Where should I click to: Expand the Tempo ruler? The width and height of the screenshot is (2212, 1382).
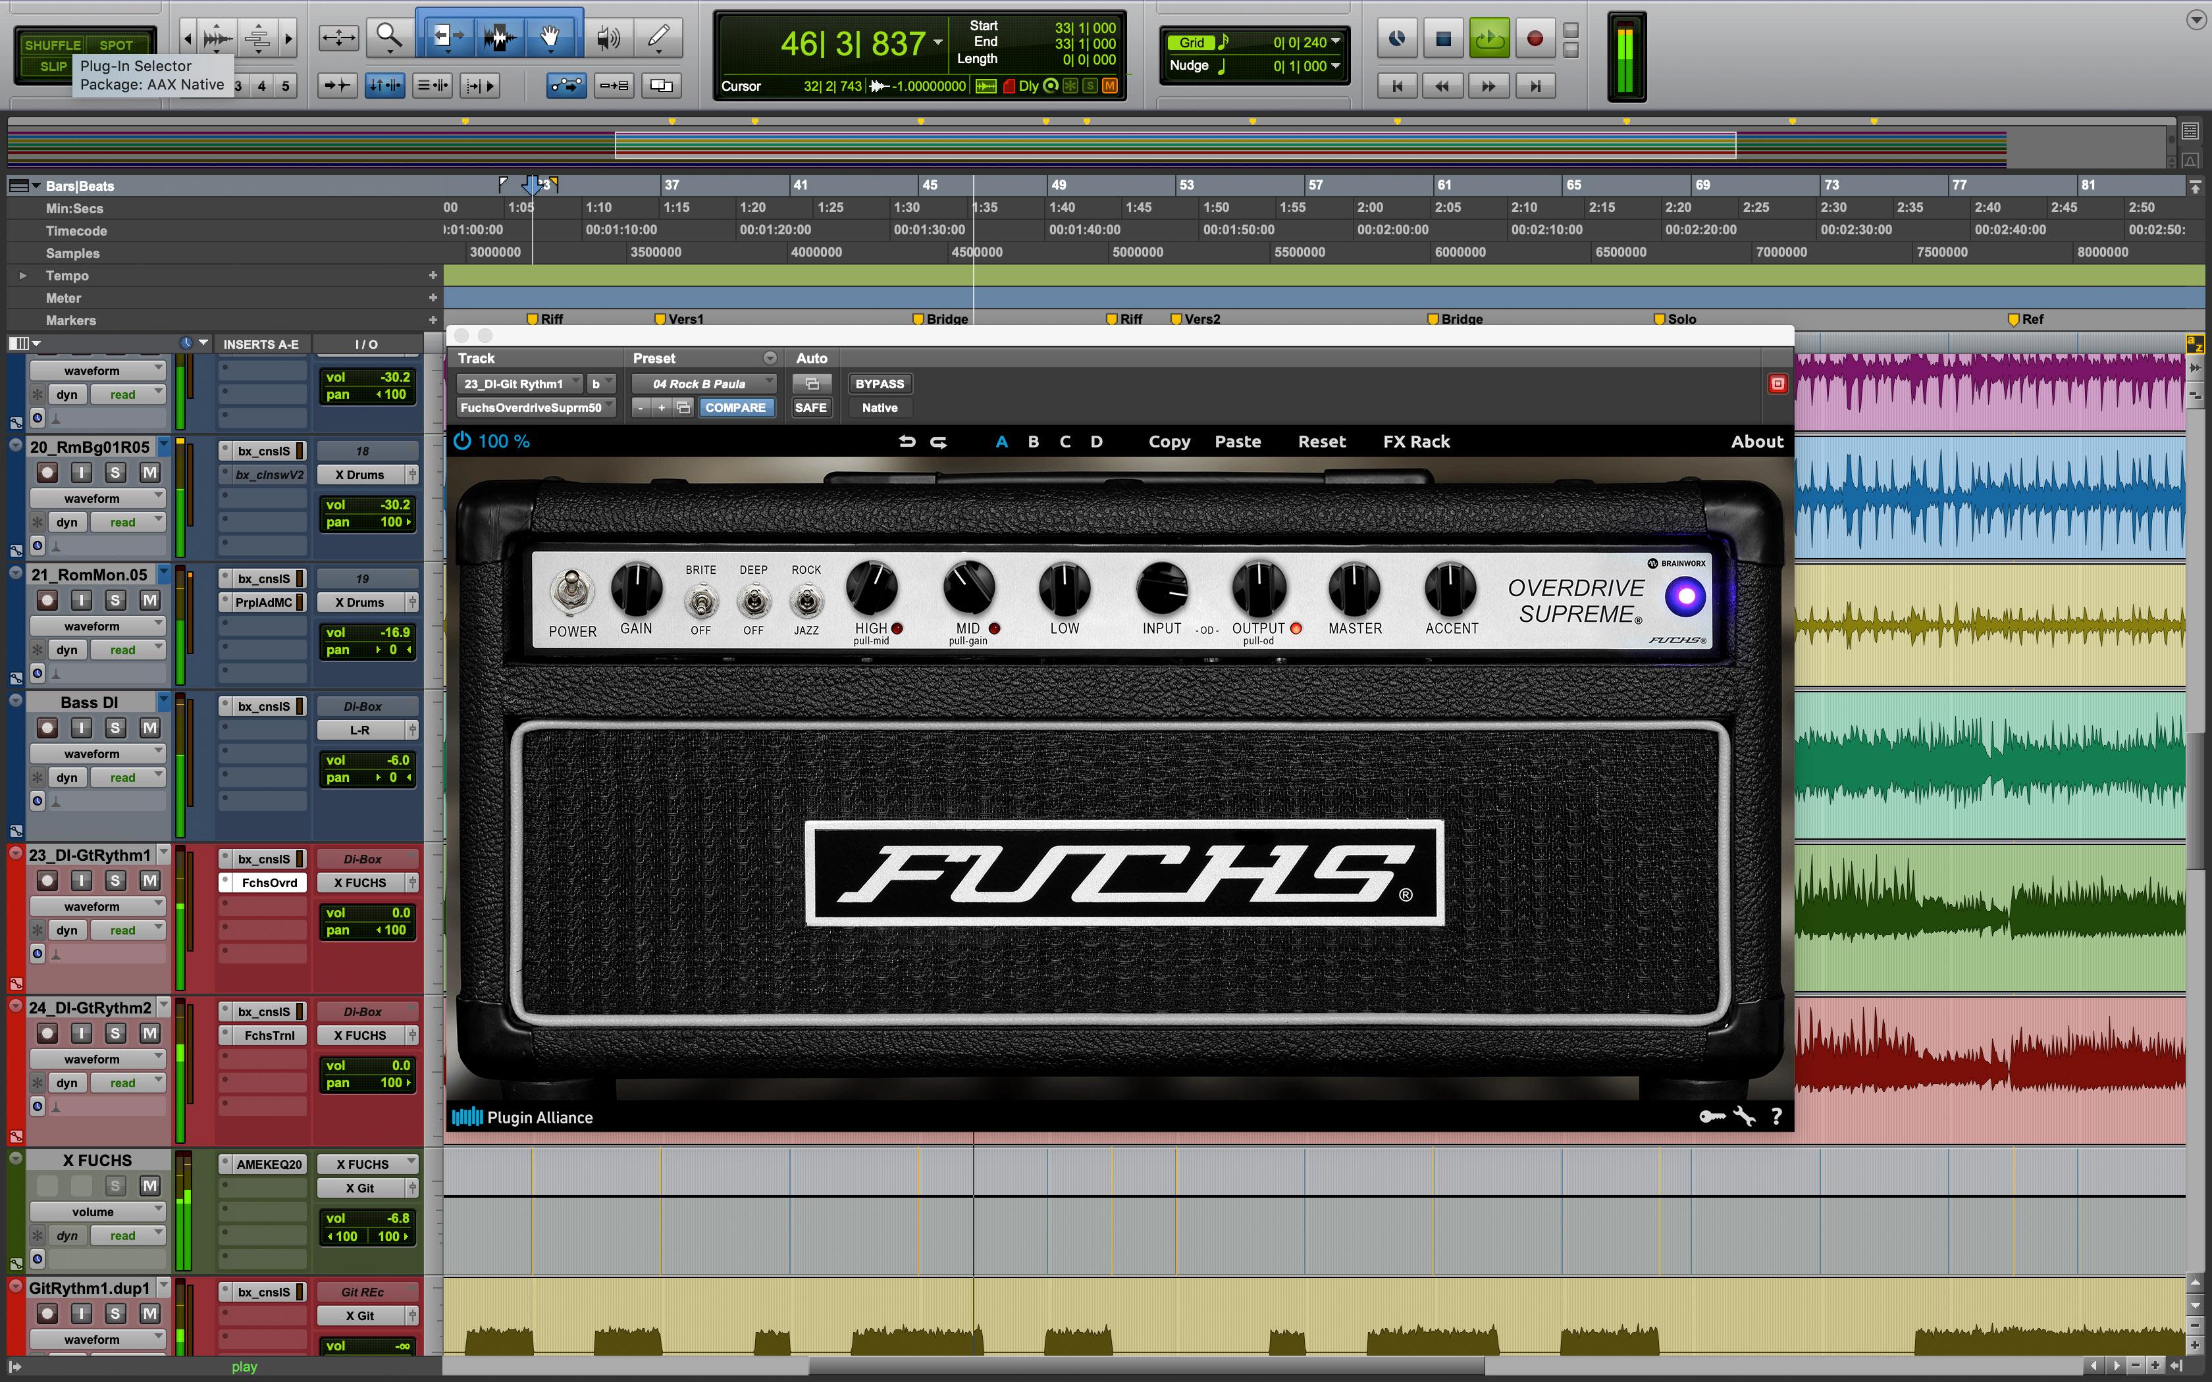point(23,275)
